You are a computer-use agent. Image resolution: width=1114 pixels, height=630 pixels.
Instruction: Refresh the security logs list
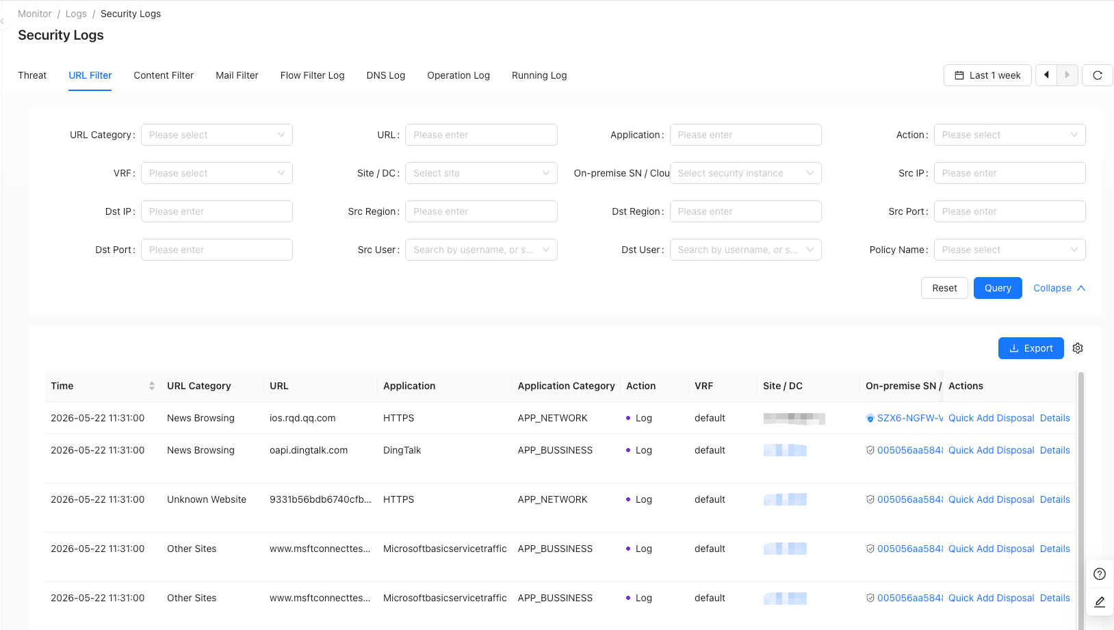[x=1097, y=75]
